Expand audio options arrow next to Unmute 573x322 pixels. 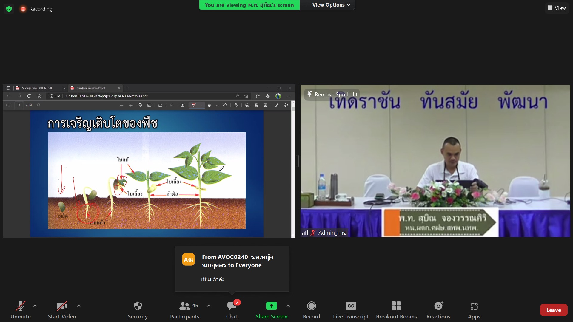click(35, 306)
